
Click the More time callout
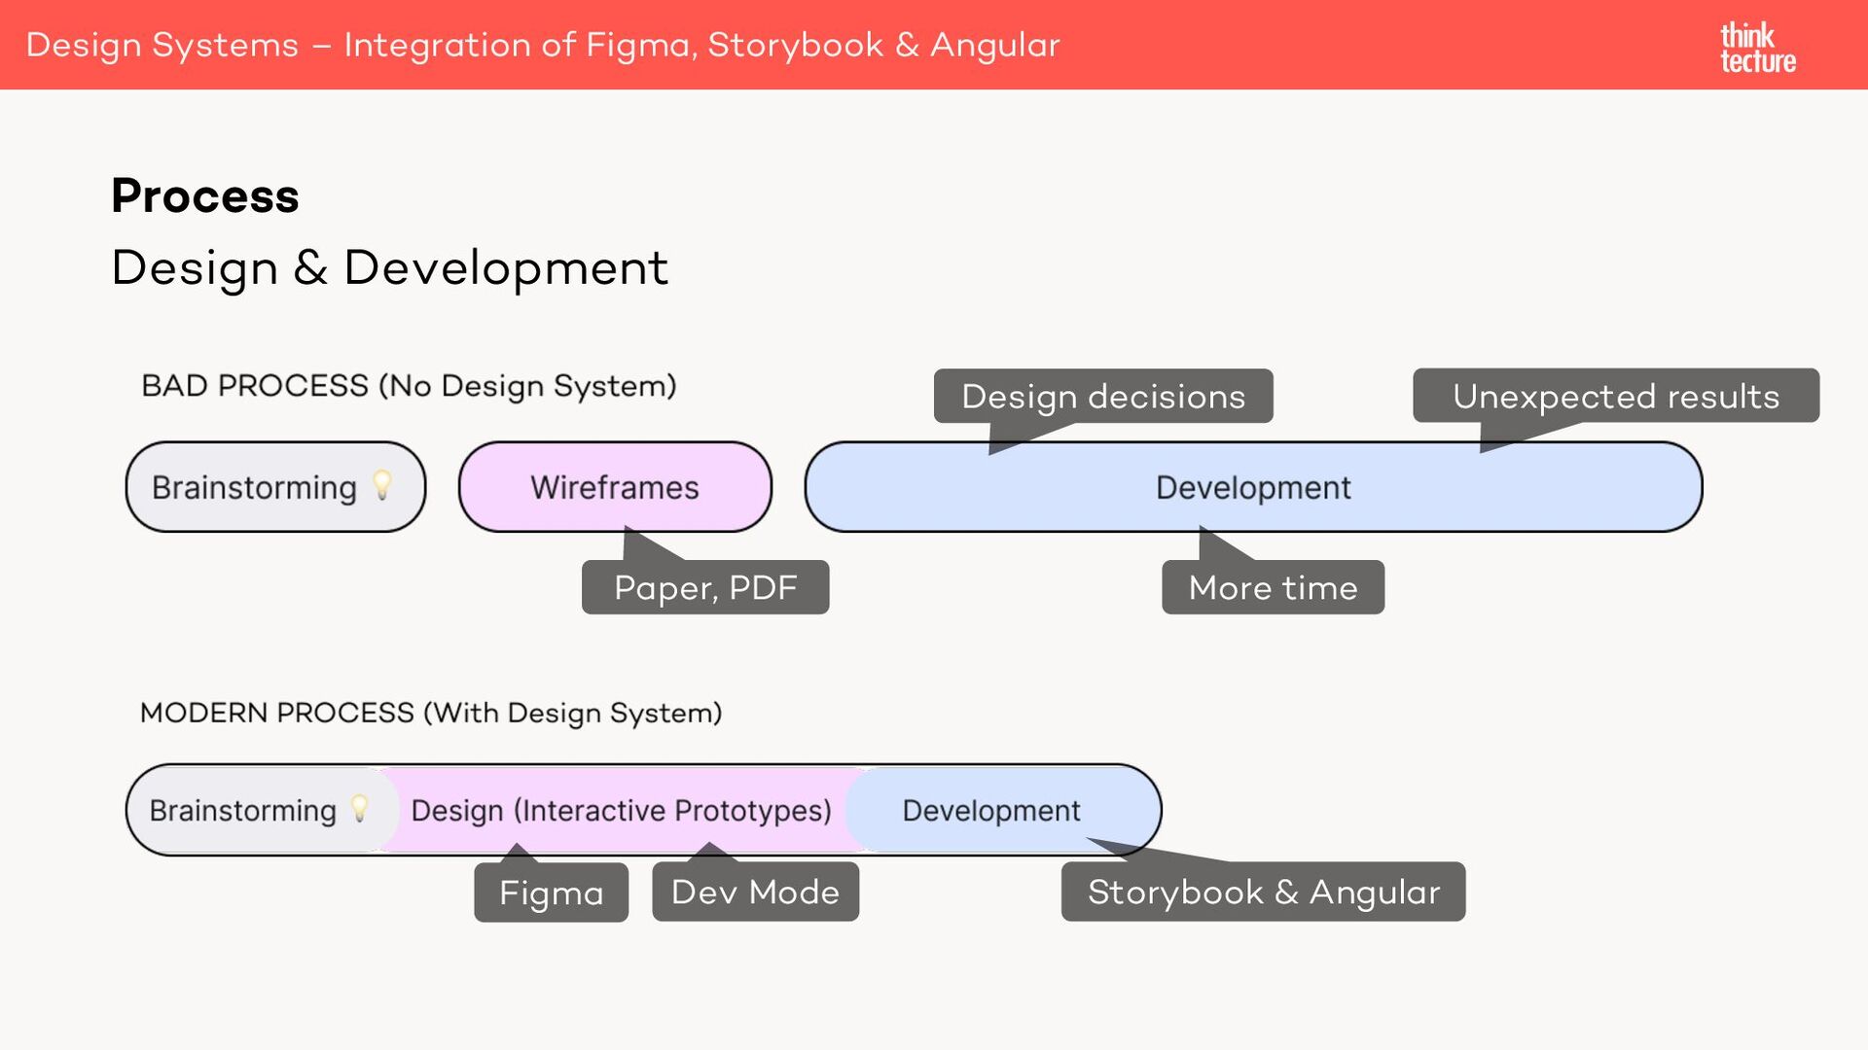1272,586
